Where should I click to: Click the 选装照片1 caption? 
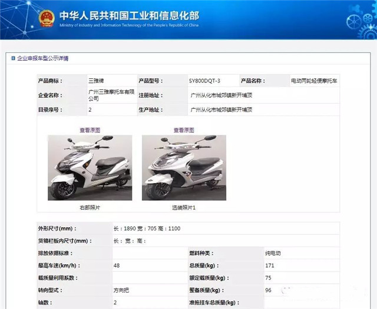(x=184, y=208)
